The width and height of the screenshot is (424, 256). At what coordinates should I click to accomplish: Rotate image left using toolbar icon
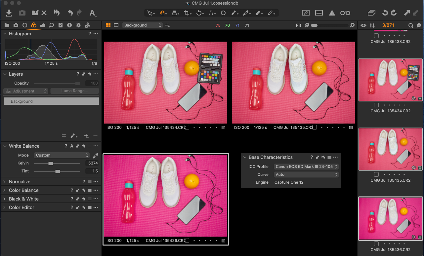click(x=385, y=13)
